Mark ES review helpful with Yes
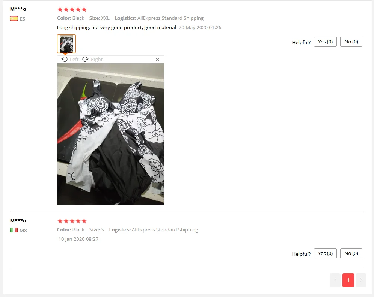Image resolution: width=374 pixels, height=297 pixels. 325,42
